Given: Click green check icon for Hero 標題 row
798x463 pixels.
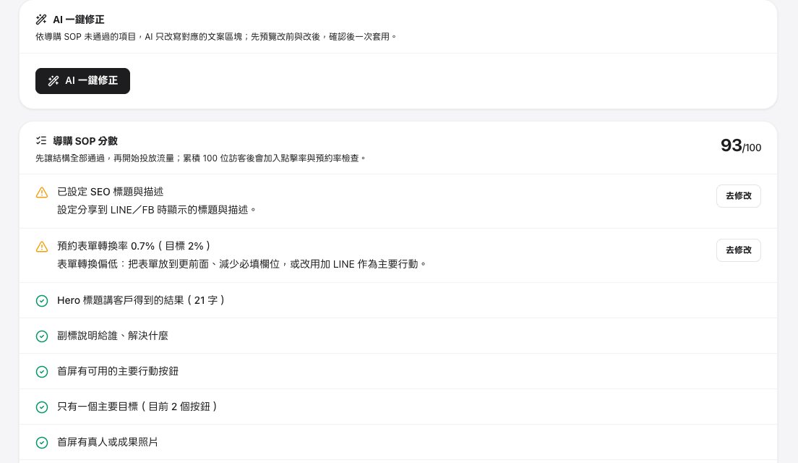Looking at the screenshot, I should click(x=42, y=301).
